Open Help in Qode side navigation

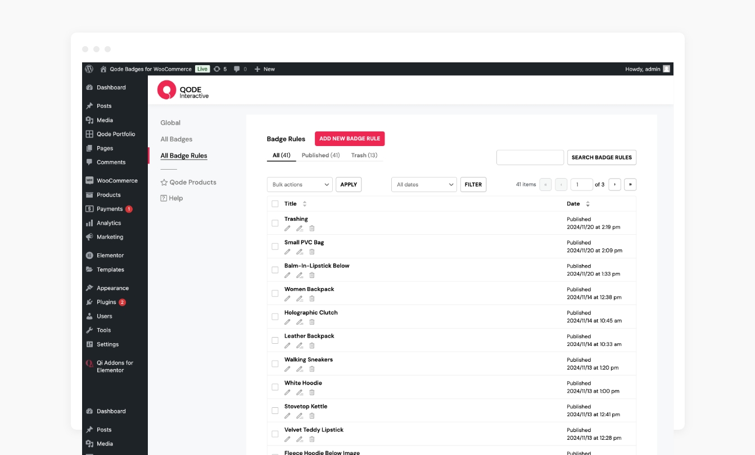pos(171,198)
